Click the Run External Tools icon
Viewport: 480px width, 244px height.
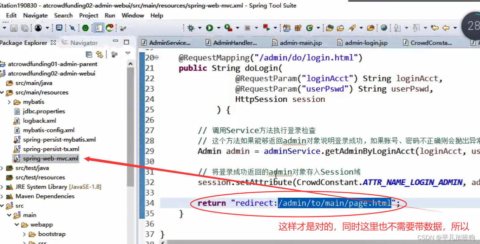click(228, 28)
